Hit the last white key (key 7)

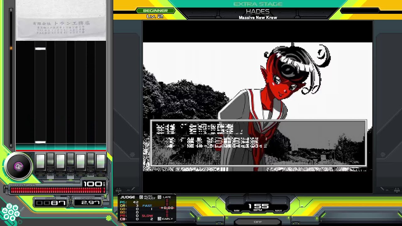[x=100, y=161]
